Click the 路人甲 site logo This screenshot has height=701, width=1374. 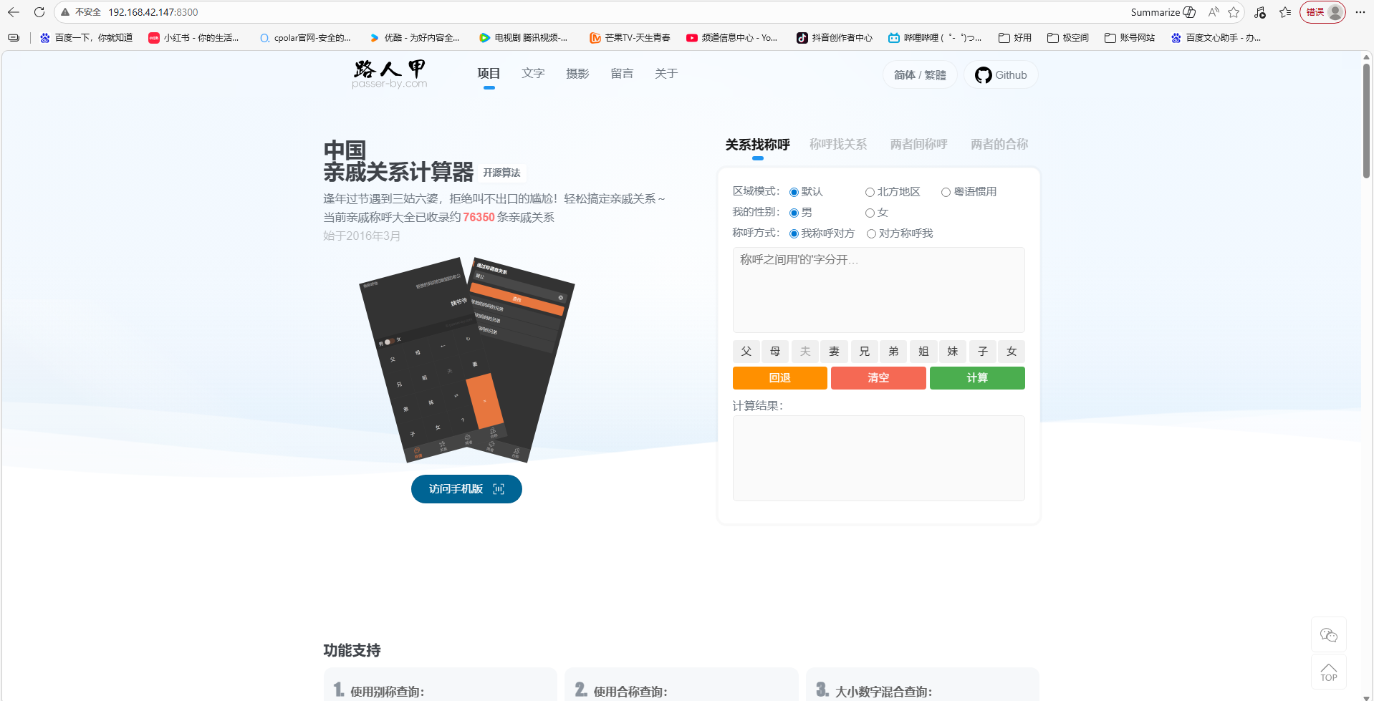pos(389,74)
